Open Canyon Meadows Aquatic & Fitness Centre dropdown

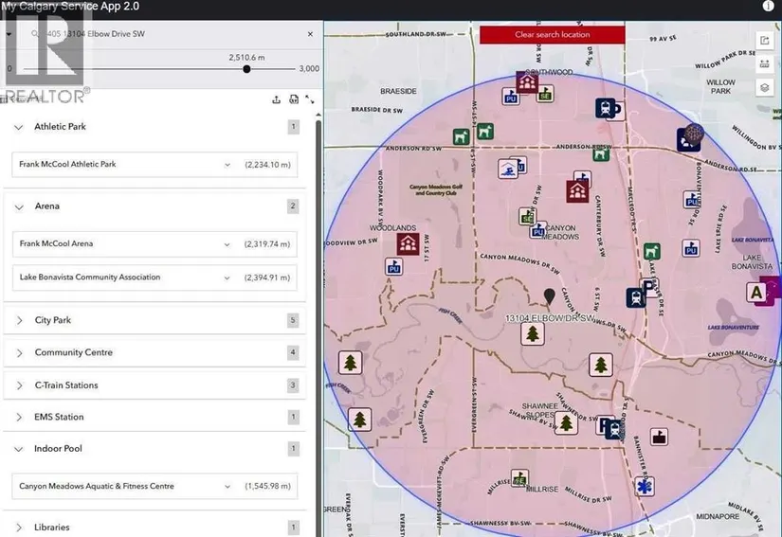click(x=227, y=487)
